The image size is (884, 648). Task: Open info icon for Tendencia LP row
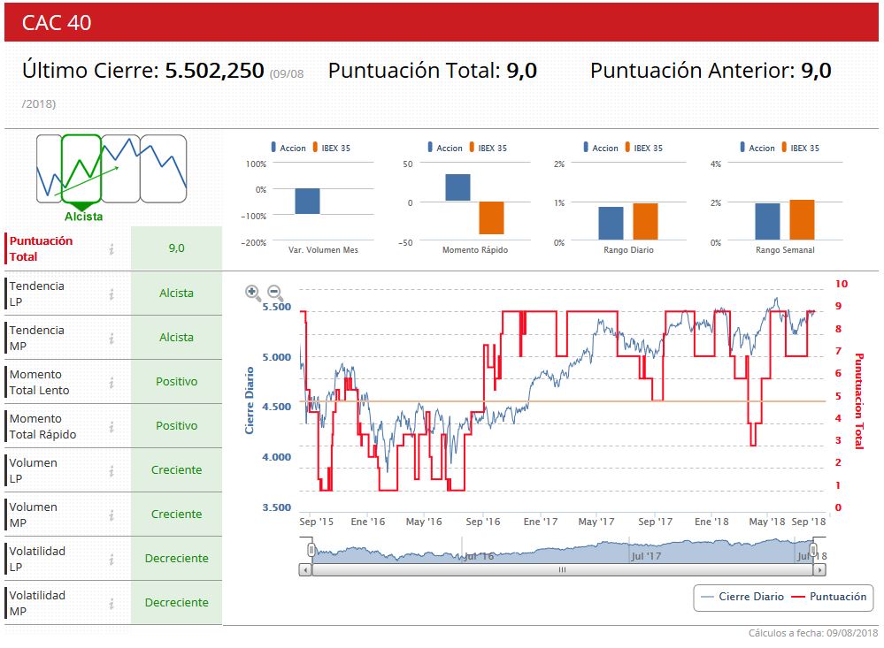[x=111, y=294]
